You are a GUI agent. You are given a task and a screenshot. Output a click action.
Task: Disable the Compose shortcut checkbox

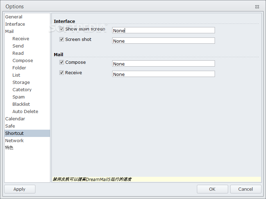click(62, 62)
